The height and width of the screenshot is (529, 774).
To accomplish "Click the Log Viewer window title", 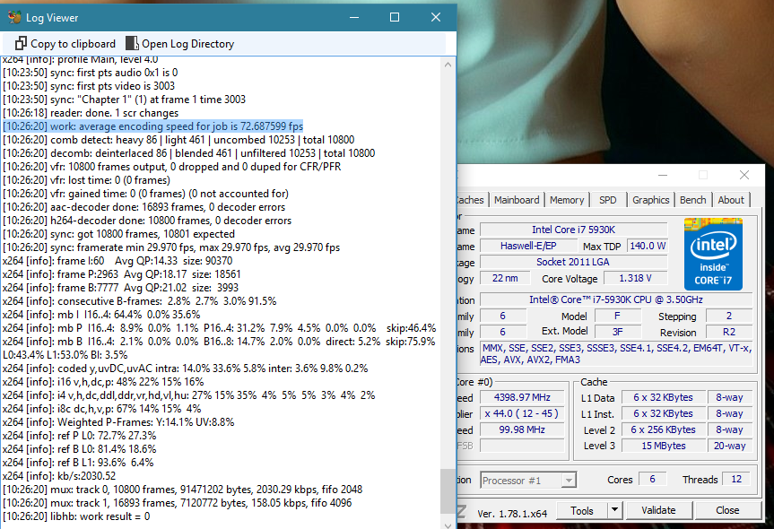I will [52, 18].
